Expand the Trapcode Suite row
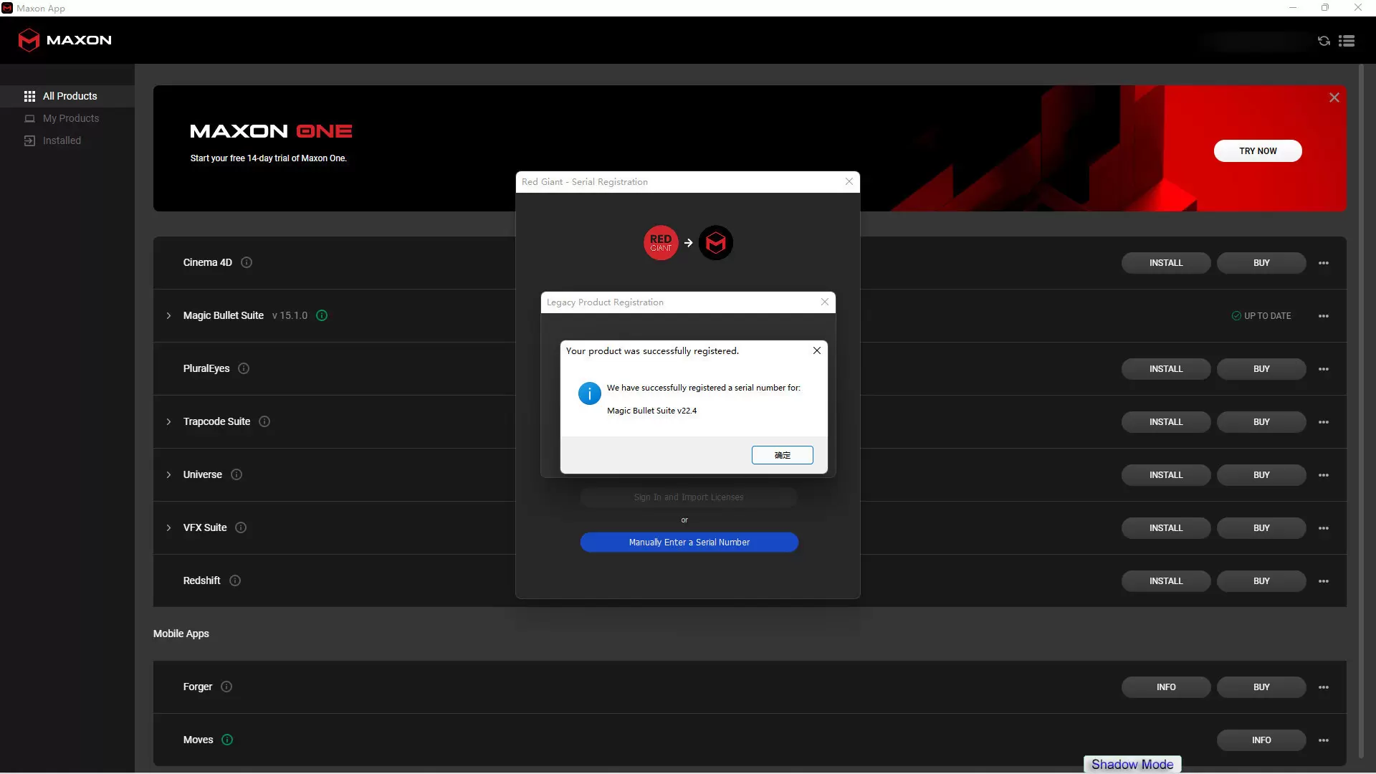The width and height of the screenshot is (1376, 774). pos(168,421)
